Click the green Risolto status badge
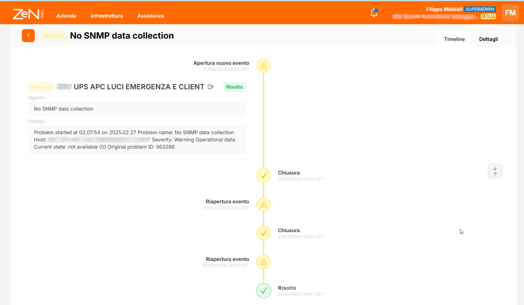524x305 pixels. point(234,87)
